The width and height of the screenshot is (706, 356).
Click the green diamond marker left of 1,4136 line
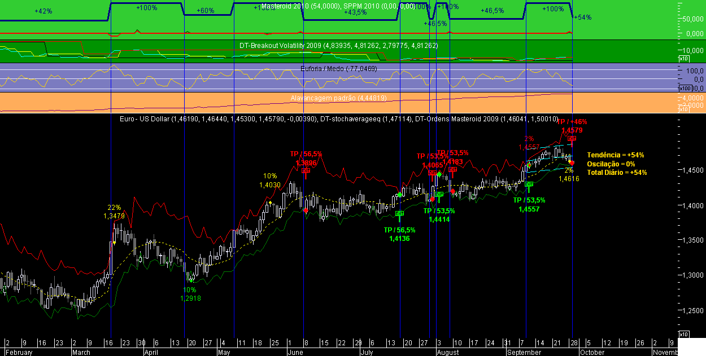pyautogui.click(x=399, y=195)
